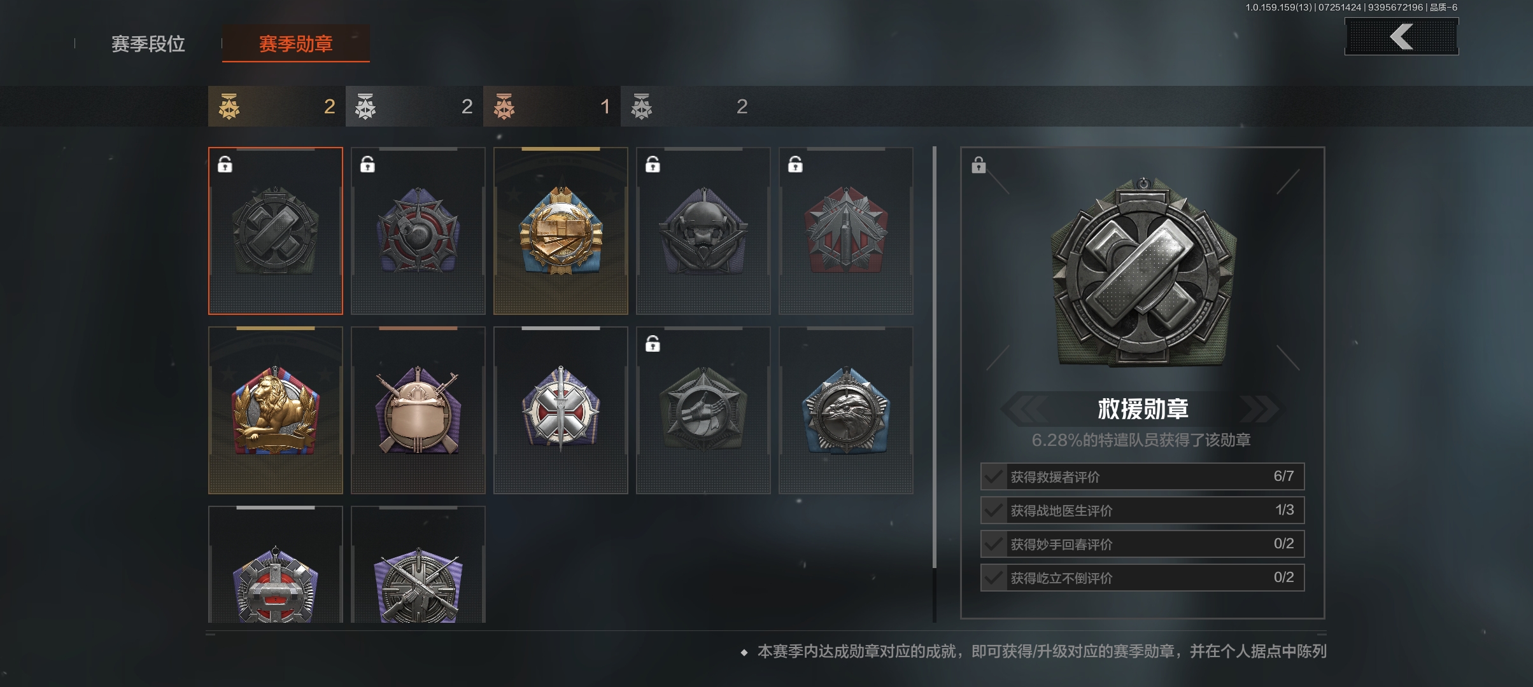Select the locked bomb medal with purple ribbon

[418, 231]
